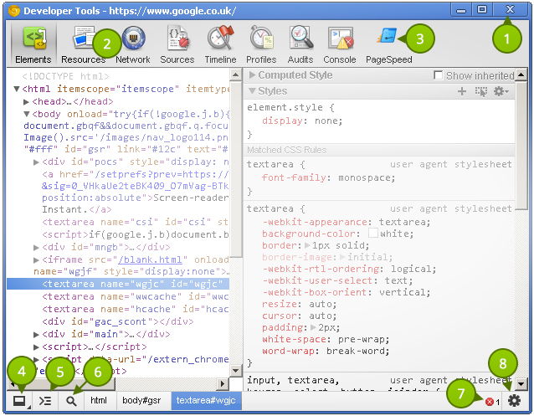The width and height of the screenshot is (534, 416).
Task: Switch to the Audits panel
Action: pos(300,44)
